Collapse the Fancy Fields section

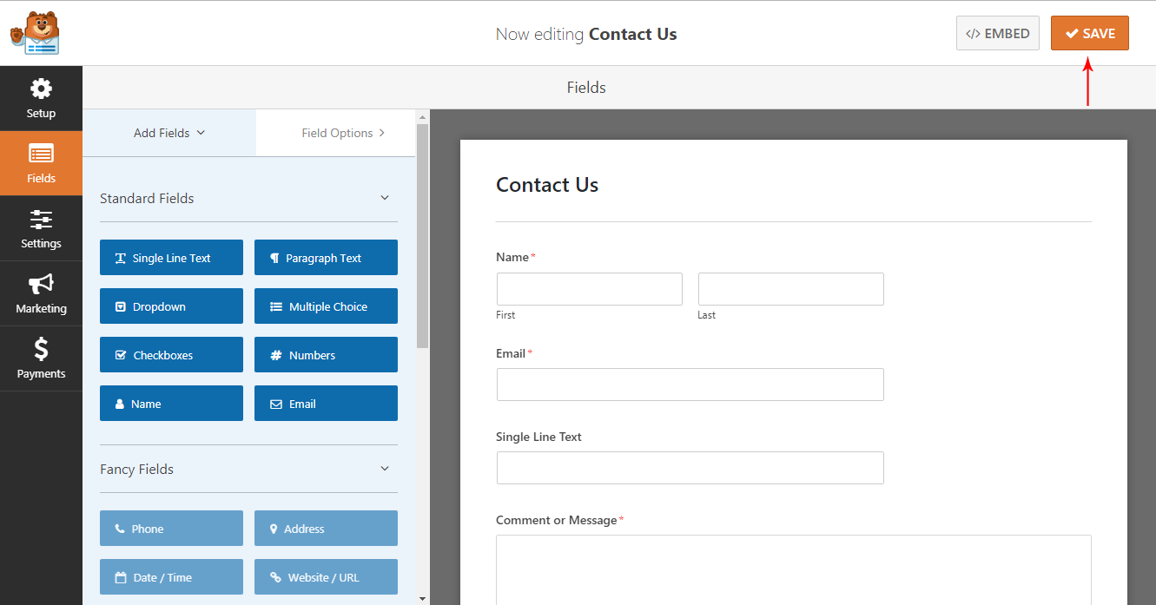[x=385, y=469]
